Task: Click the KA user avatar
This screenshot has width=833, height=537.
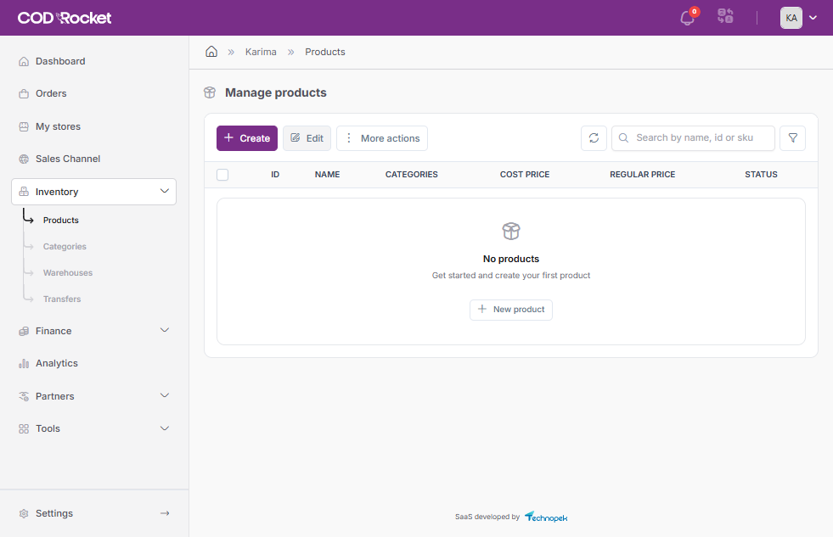Action: (791, 18)
